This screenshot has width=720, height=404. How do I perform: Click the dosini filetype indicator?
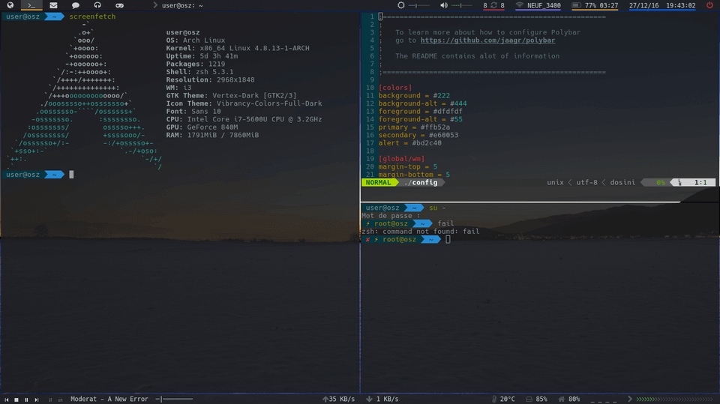tap(622, 182)
